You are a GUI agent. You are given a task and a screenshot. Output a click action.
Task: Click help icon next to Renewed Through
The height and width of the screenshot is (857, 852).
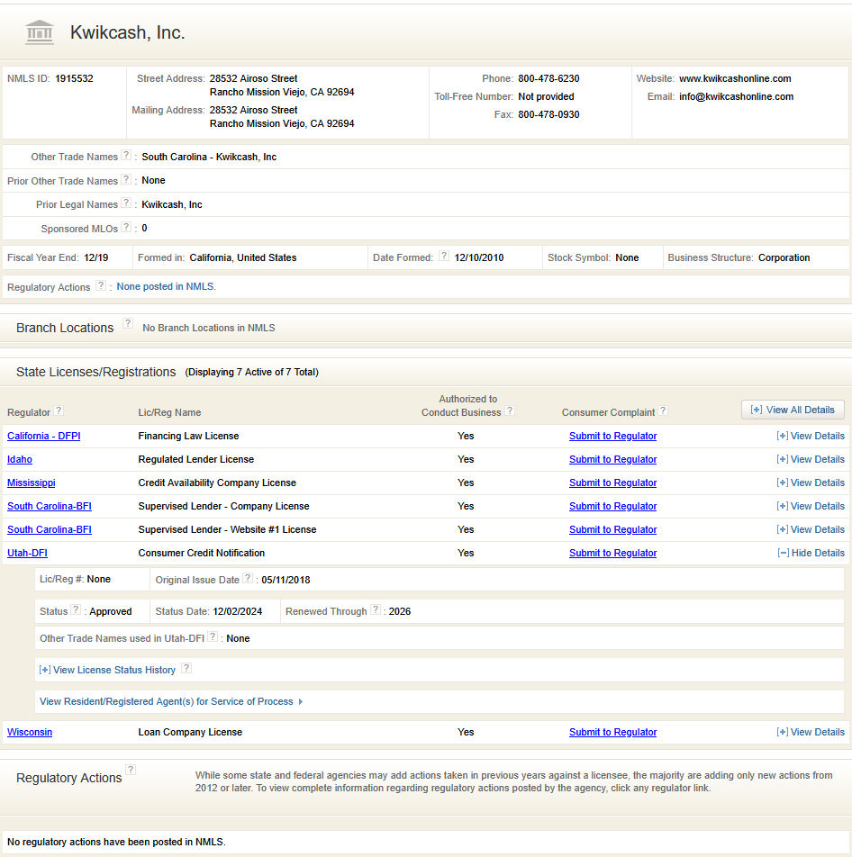coord(376,610)
